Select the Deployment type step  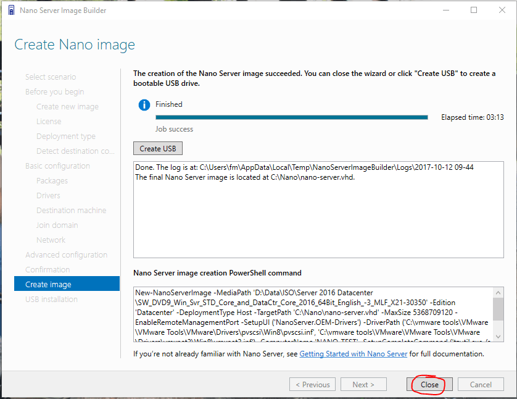[66, 136]
